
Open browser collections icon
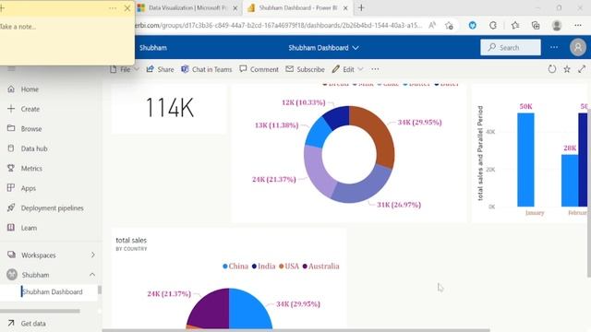(536, 26)
